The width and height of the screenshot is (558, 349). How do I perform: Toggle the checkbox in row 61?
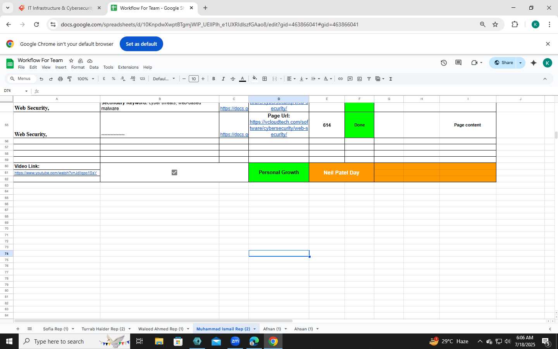click(x=174, y=173)
